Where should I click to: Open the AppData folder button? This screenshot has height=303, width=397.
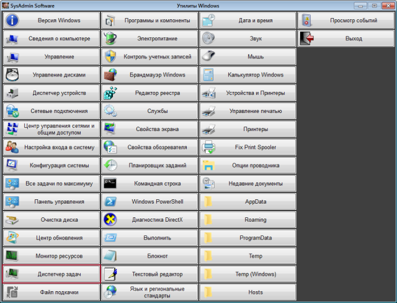[247, 202]
